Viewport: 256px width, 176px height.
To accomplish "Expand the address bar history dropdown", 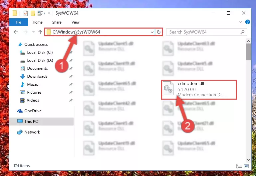I will click(x=152, y=32).
